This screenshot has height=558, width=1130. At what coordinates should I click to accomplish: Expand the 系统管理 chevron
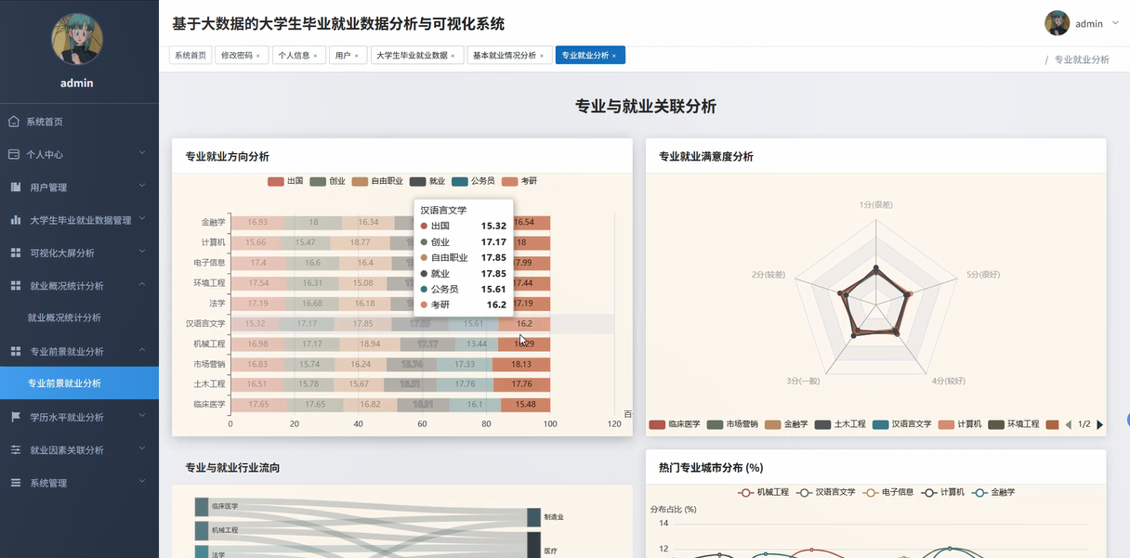click(142, 482)
